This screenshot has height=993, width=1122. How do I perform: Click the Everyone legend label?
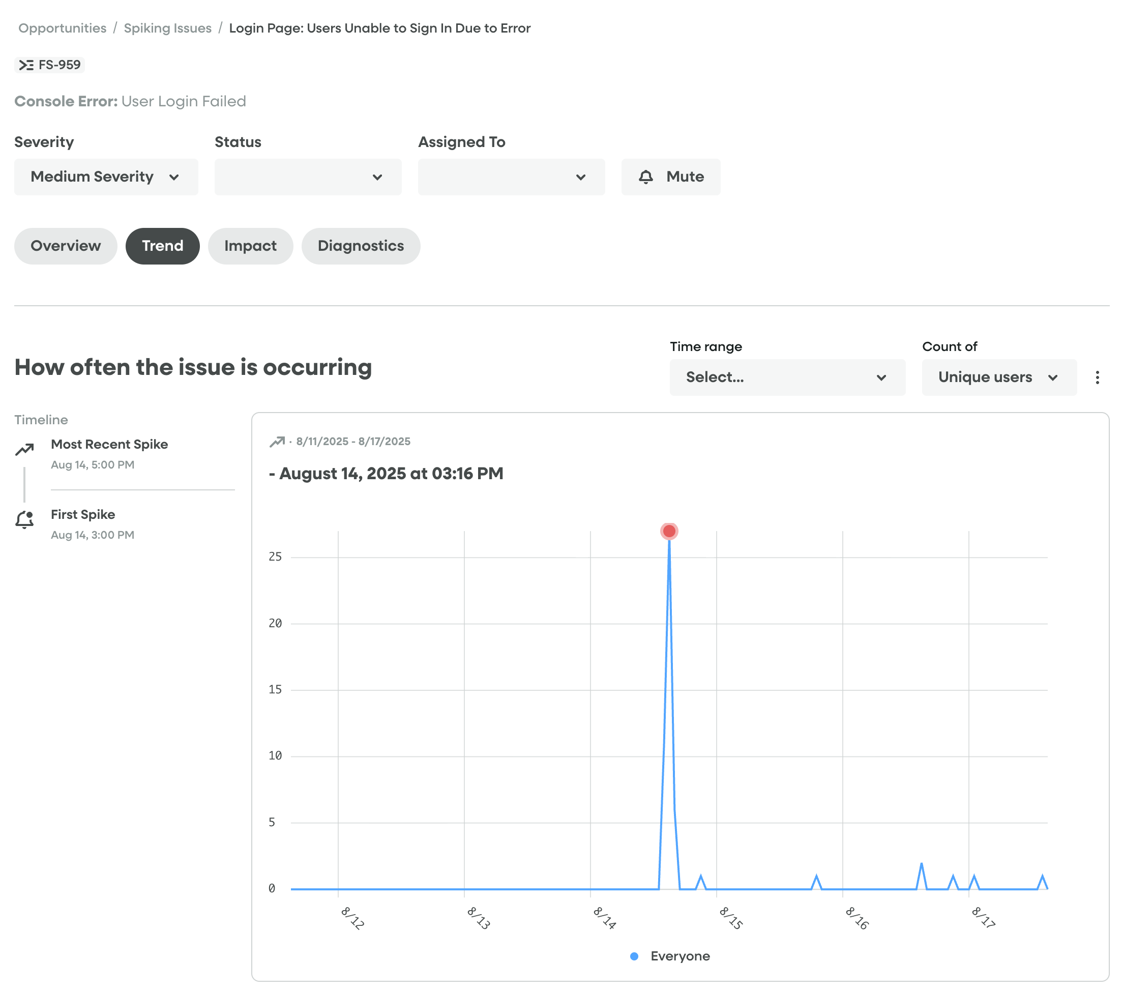coord(680,956)
